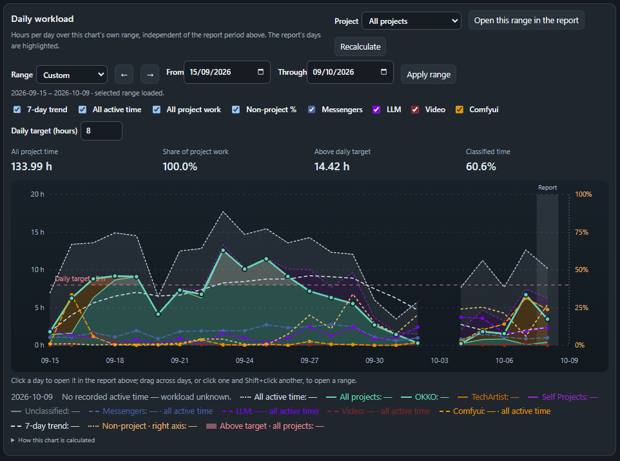Go to the next range with right arrow

[x=150, y=74]
